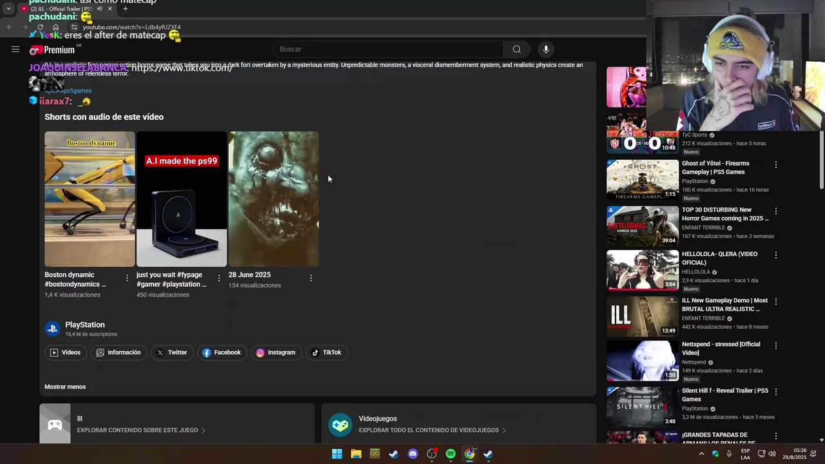Open site info icon beside URL

[x=74, y=27]
